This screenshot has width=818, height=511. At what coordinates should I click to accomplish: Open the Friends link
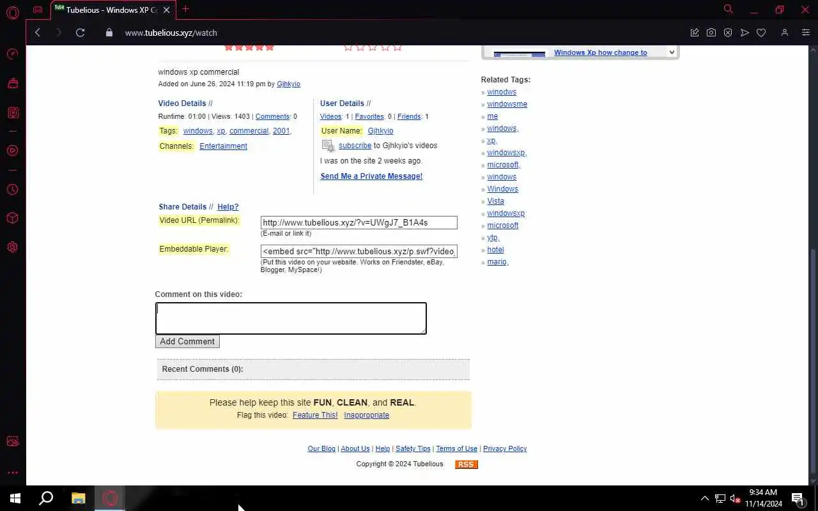pos(409,116)
